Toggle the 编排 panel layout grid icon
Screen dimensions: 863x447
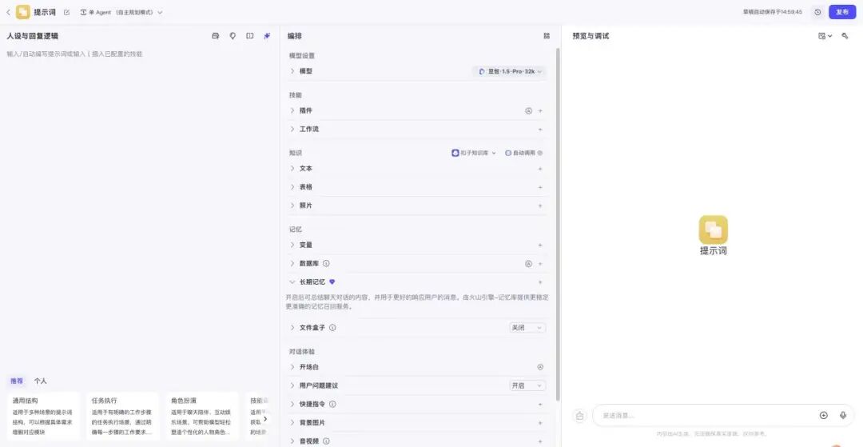[547, 36]
